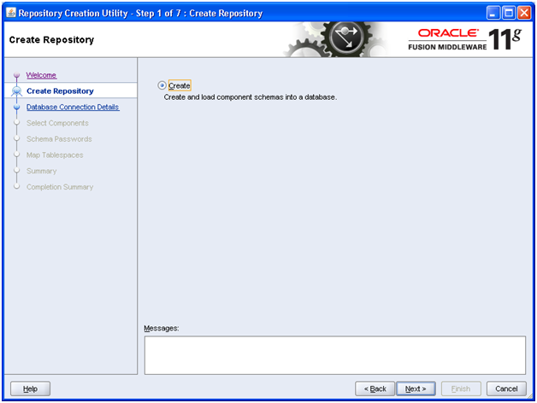Select the Create radio button
Viewport: 537px width, 403px height.
(162, 85)
